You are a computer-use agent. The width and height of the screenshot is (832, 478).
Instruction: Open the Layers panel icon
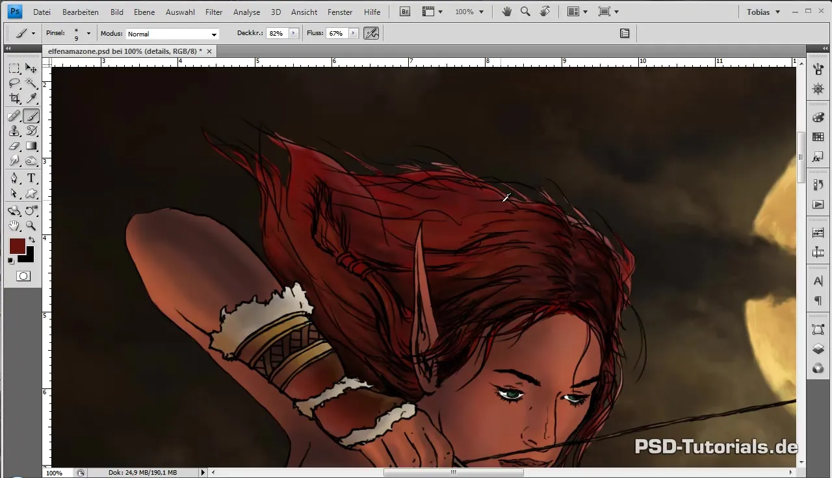pos(818,349)
